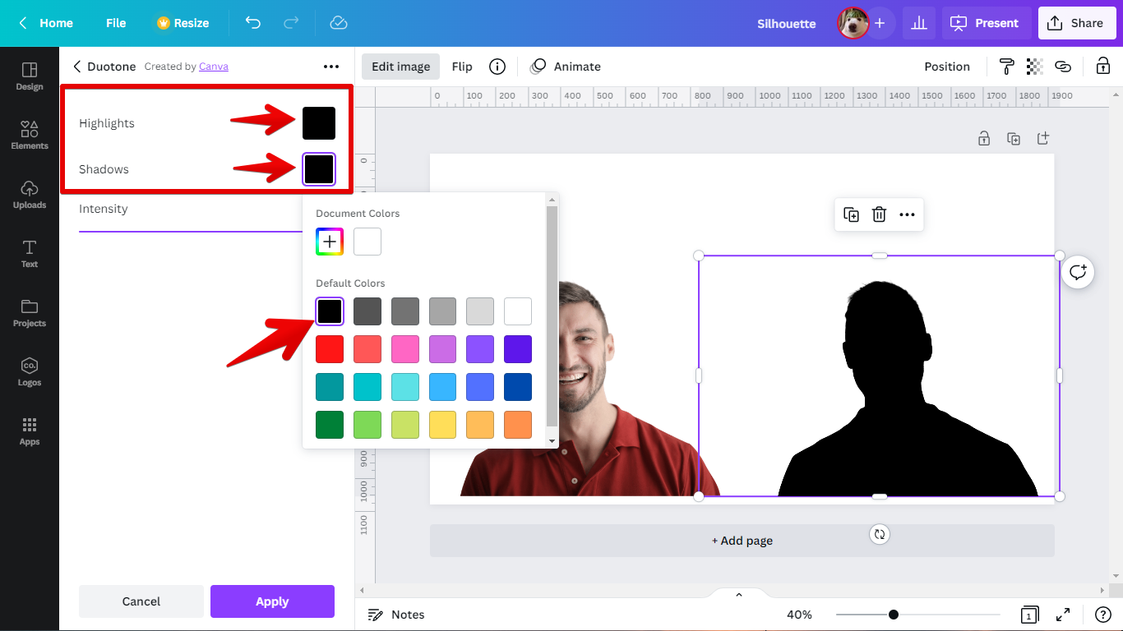This screenshot has height=631, width=1123.
Task: Pick the bright red default color
Action: [x=330, y=349]
